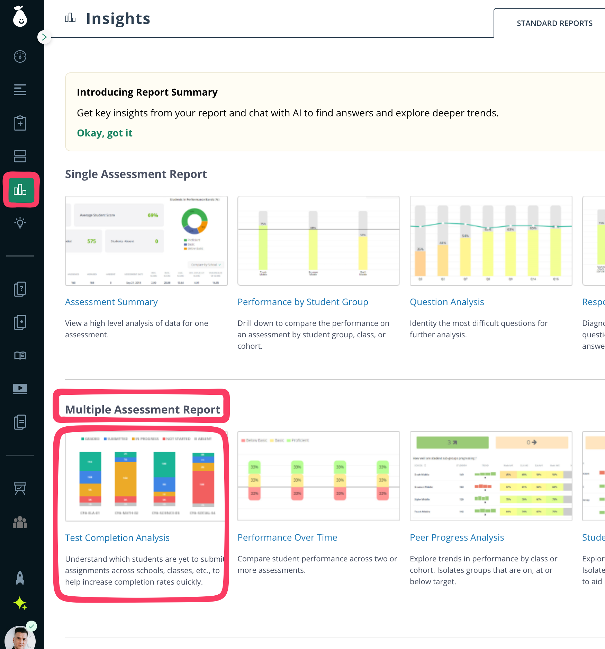Open the Peer Progress Analysis link
The height and width of the screenshot is (649, 605).
tap(457, 537)
